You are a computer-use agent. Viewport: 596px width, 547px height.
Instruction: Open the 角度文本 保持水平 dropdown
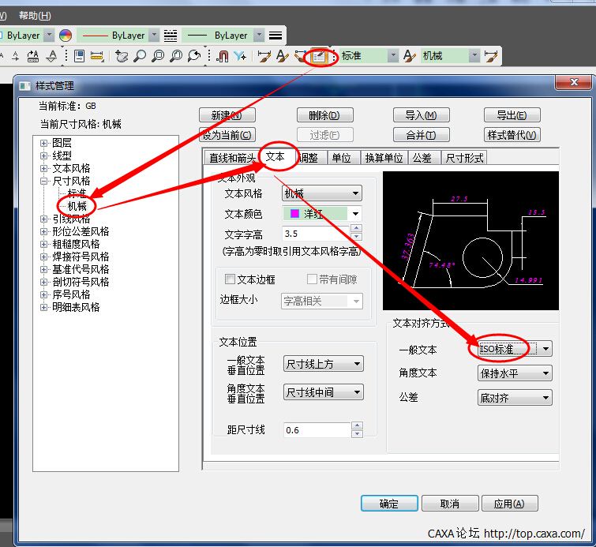[515, 373]
